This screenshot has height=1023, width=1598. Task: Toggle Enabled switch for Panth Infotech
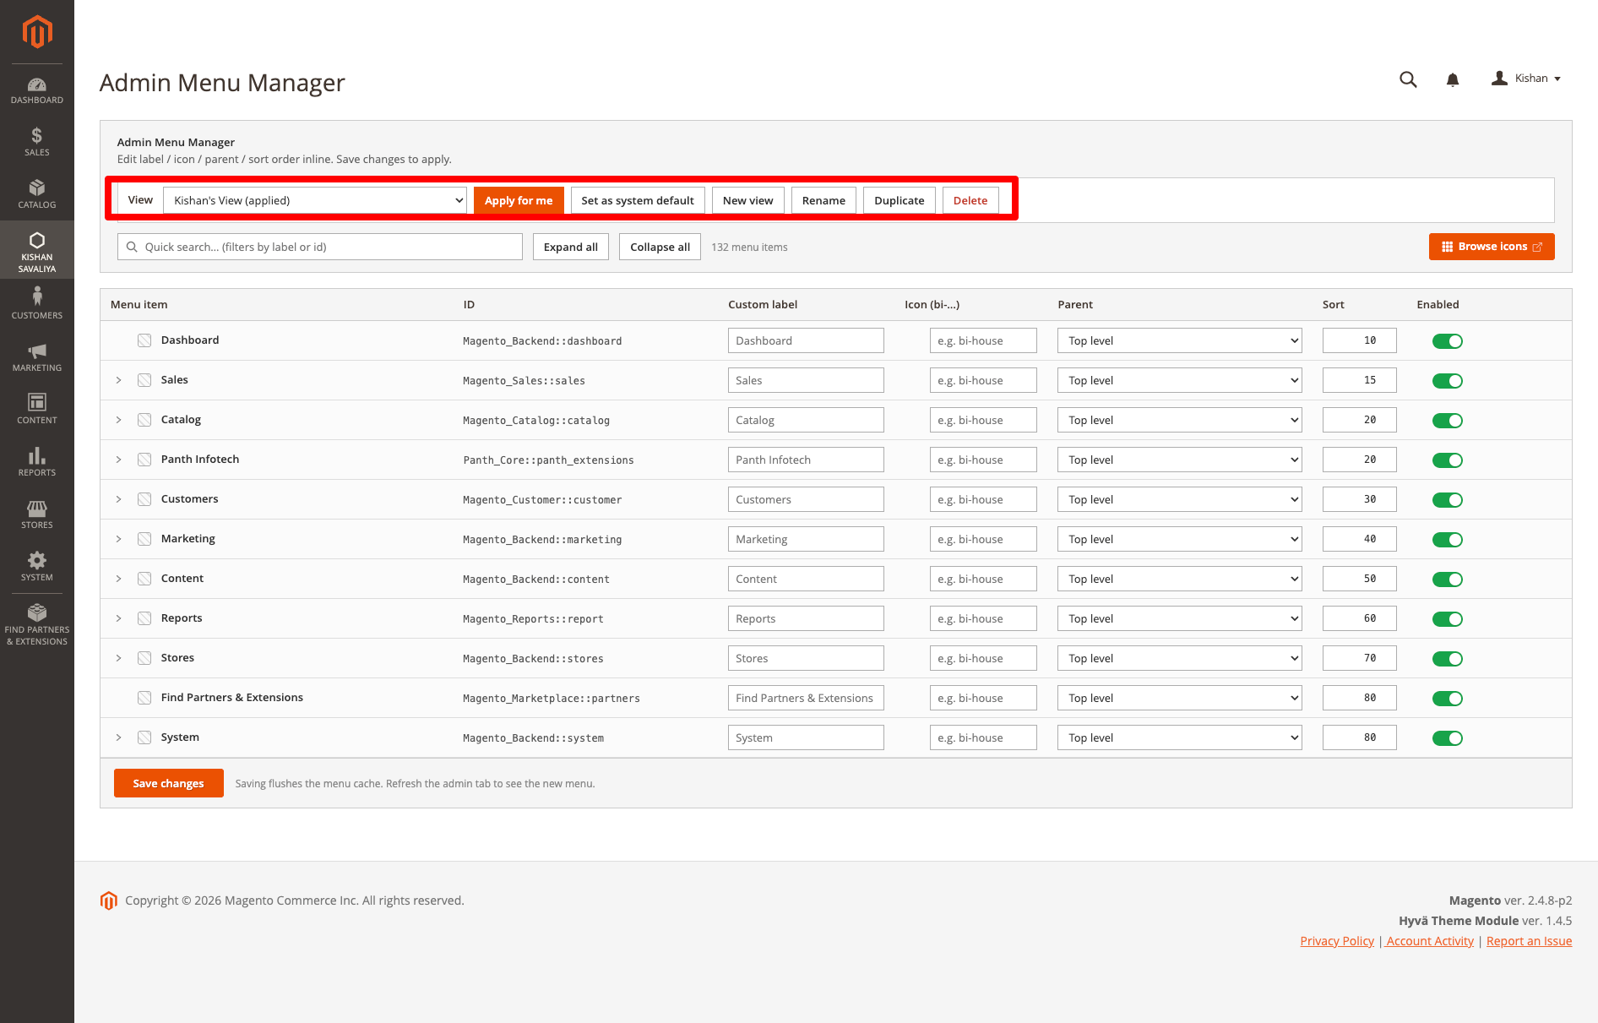coord(1447,460)
